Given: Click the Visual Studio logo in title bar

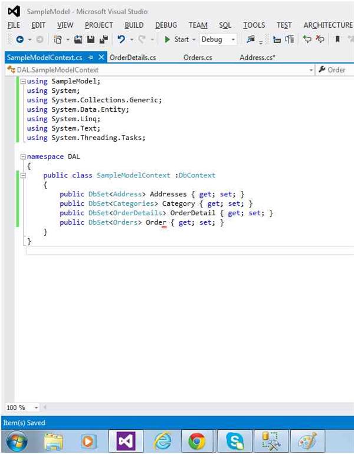Looking at the screenshot, I should (14, 12).
